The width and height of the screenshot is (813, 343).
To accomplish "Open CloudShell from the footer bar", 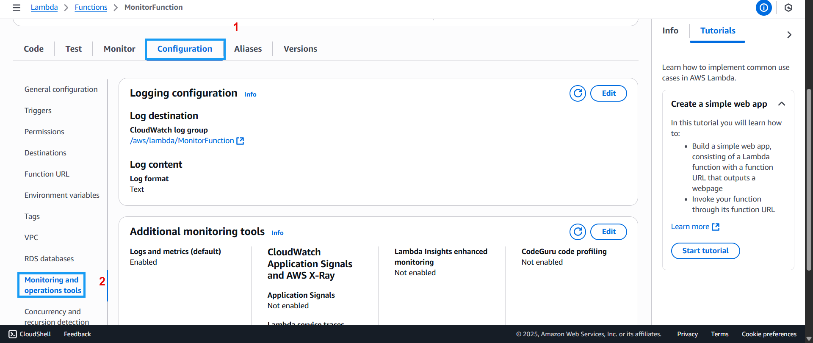I will pyautogui.click(x=30, y=334).
